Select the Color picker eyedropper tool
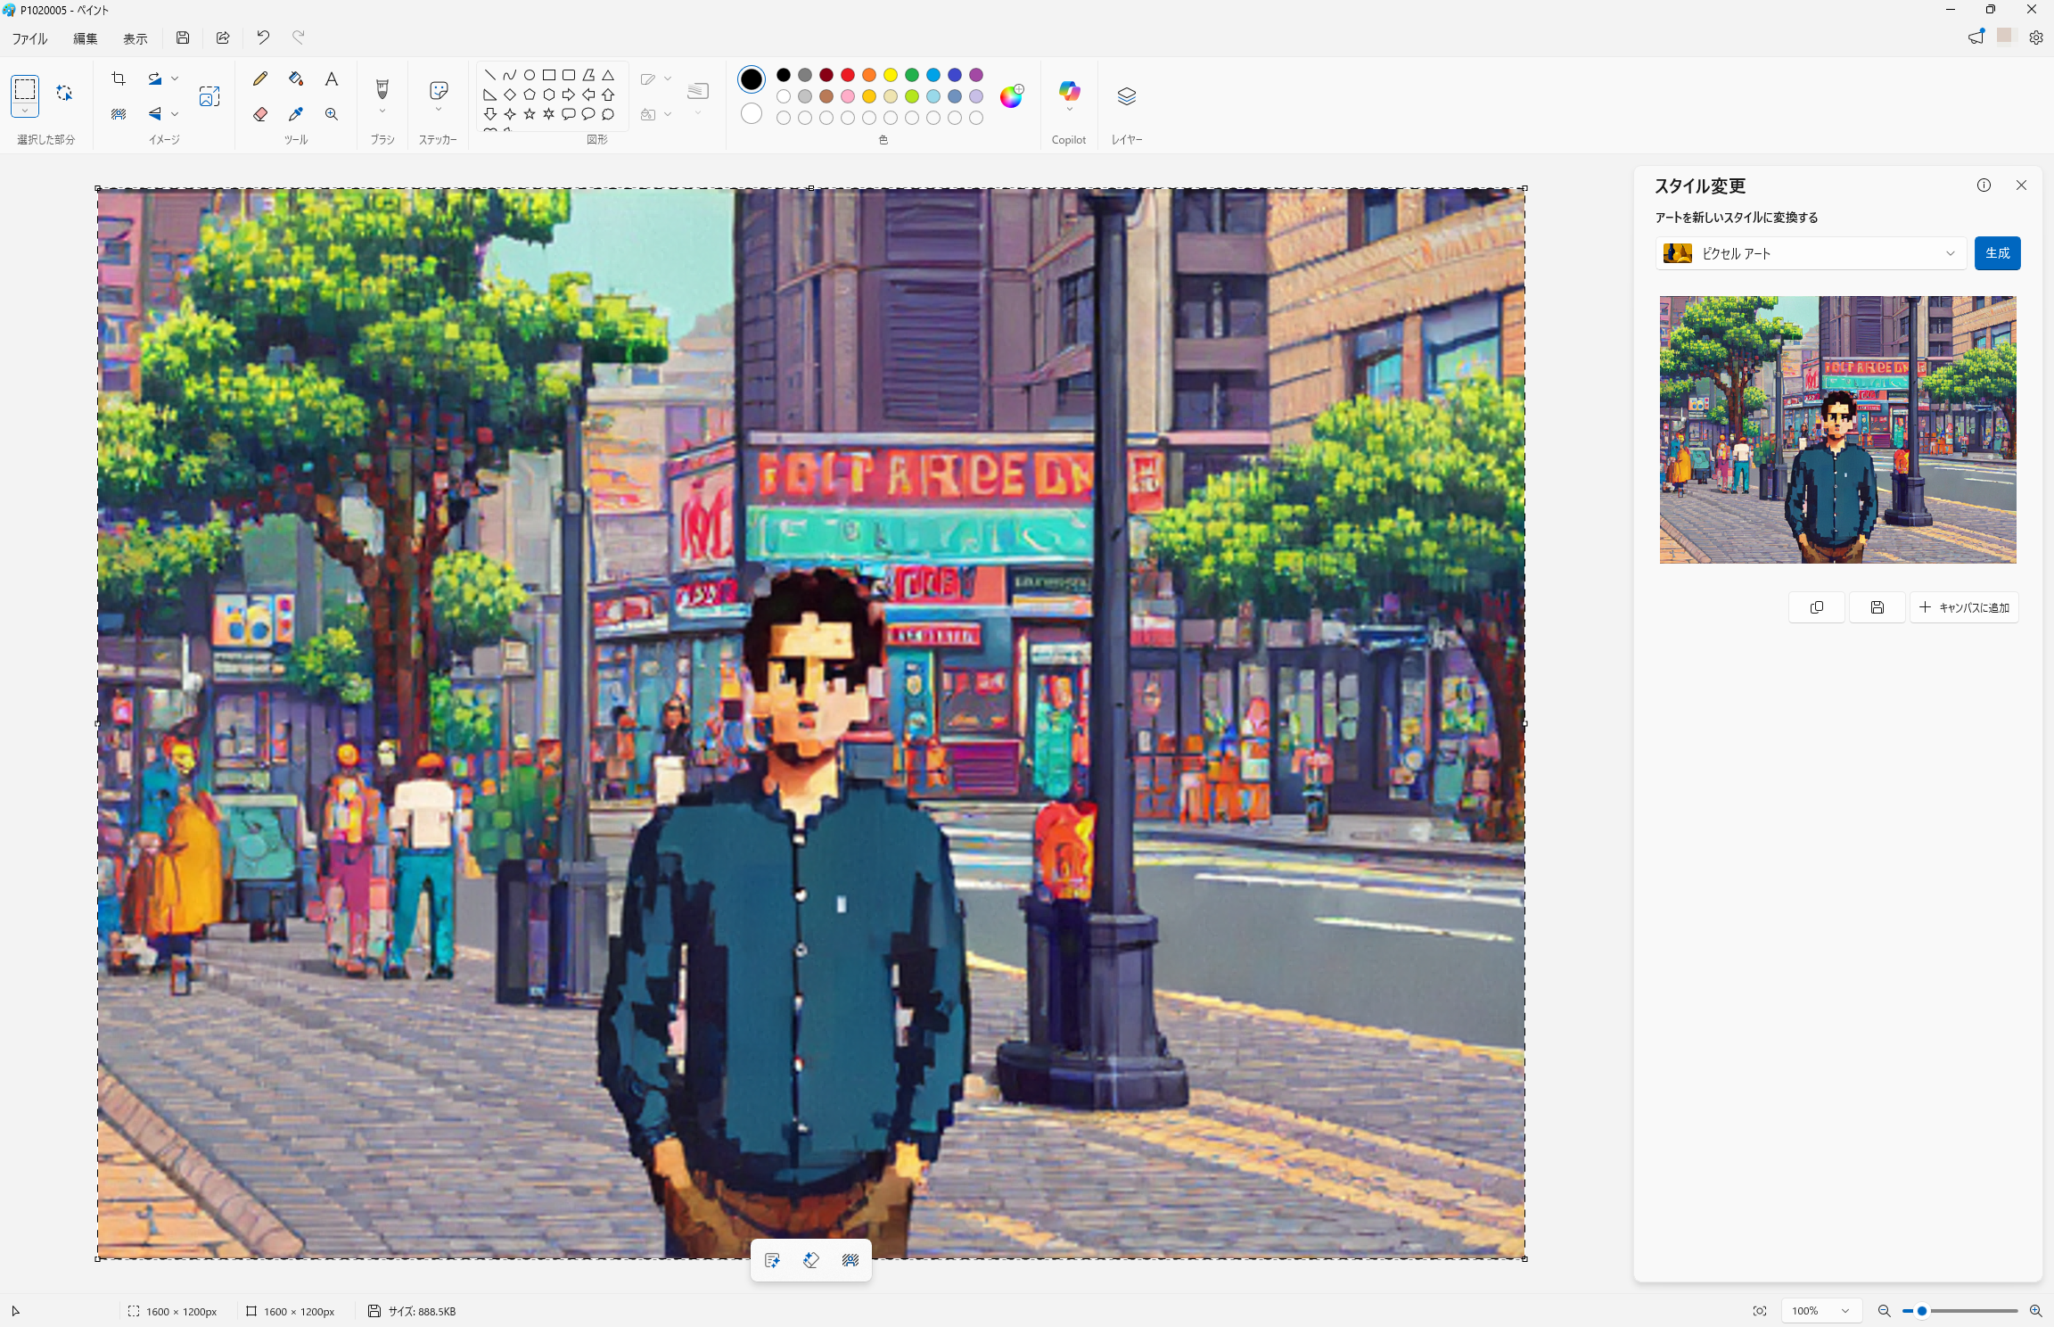Viewport: 2054px width, 1327px height. [296, 114]
